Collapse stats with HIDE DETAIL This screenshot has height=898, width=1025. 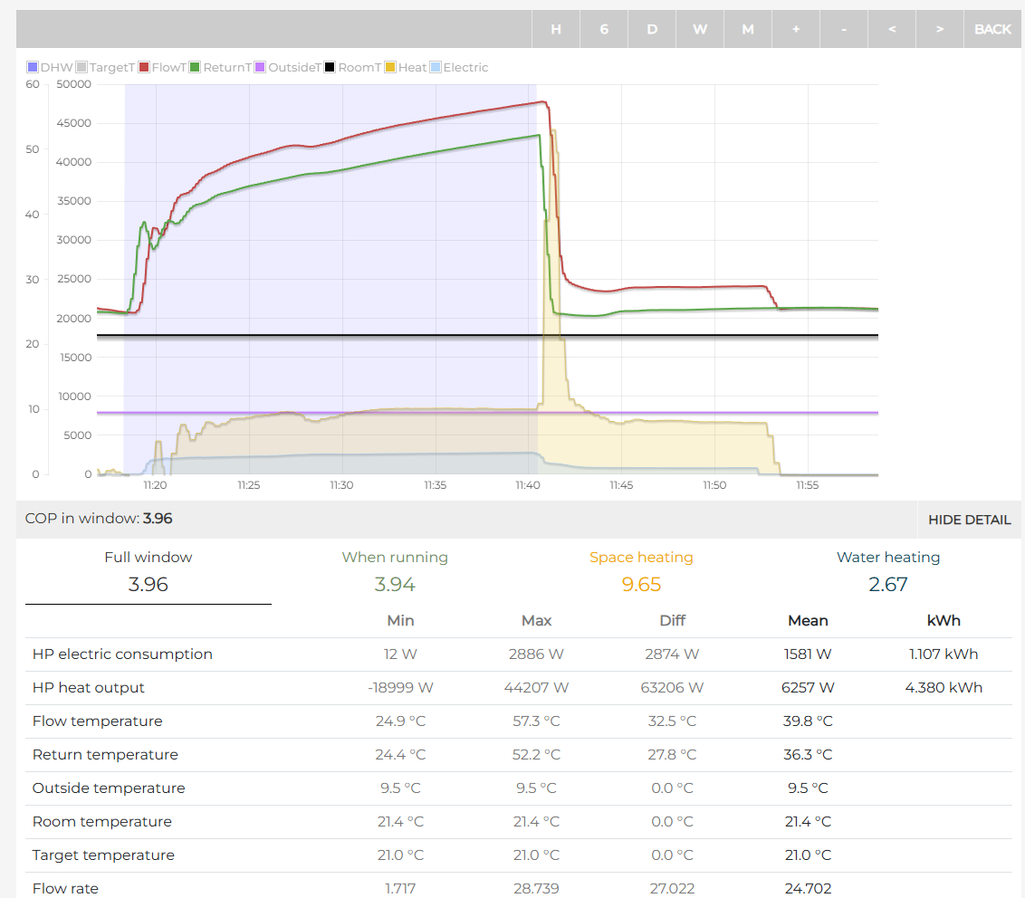[969, 520]
